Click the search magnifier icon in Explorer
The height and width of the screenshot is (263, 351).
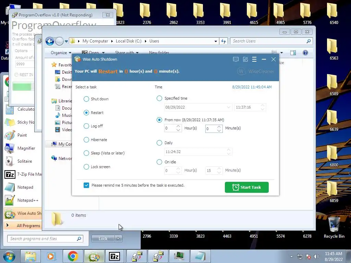click(309, 41)
